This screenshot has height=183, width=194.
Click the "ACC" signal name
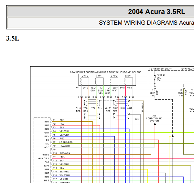point(47,148)
